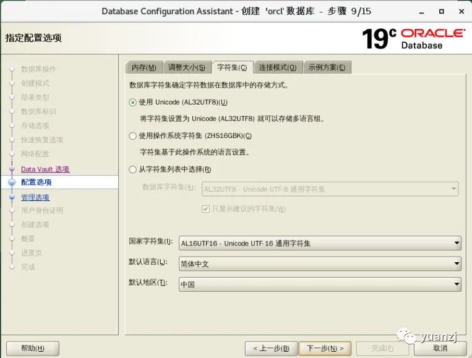This screenshot has height=358, width=472.
Task: Select the 字符集(C) tab
Action: 232,67
